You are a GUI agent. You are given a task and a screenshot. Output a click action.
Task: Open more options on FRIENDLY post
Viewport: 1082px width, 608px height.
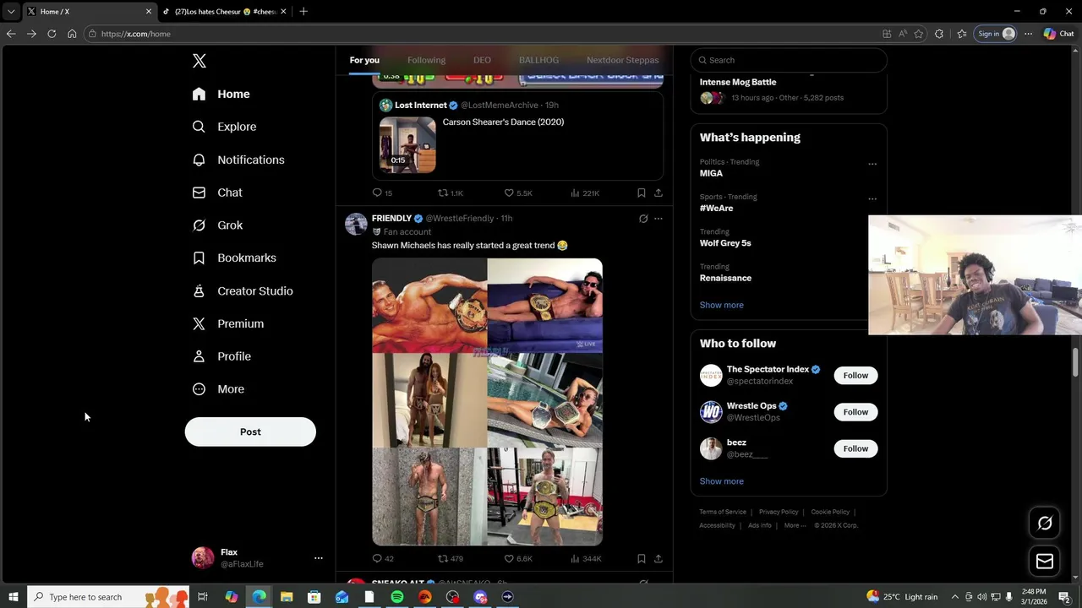(658, 219)
